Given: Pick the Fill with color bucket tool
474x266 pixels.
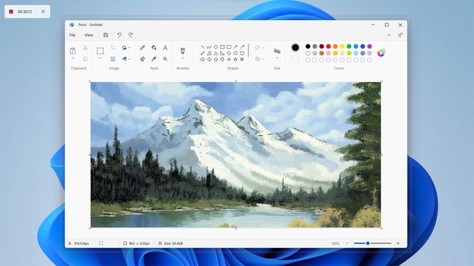Looking at the screenshot, I should 154,47.
